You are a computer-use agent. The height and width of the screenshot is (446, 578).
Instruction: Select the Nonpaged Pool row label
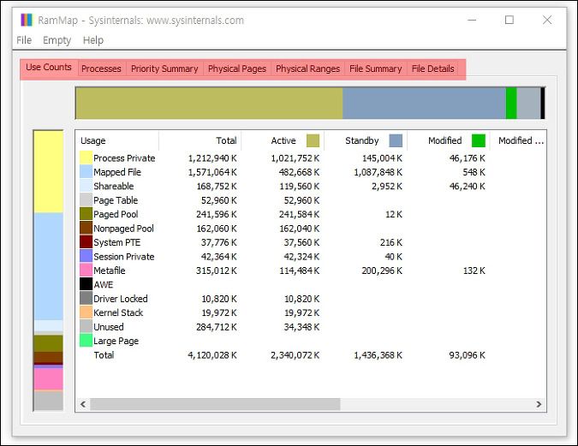point(123,229)
